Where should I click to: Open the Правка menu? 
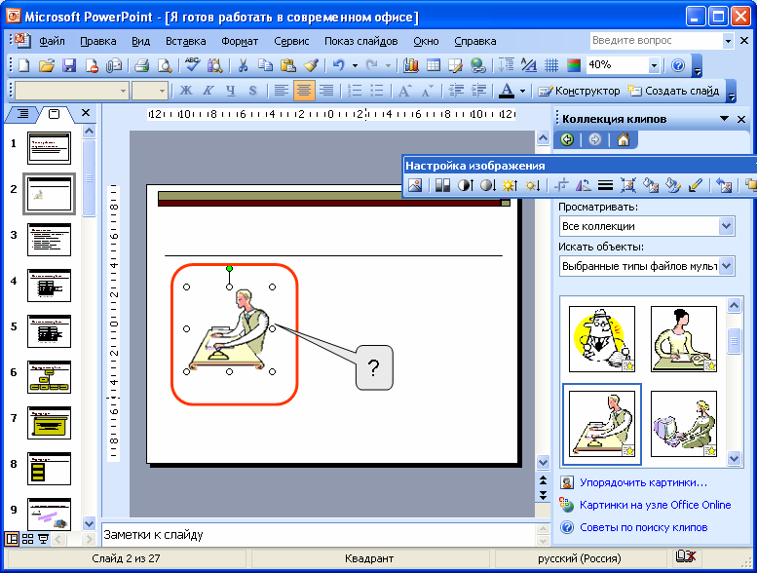point(98,41)
